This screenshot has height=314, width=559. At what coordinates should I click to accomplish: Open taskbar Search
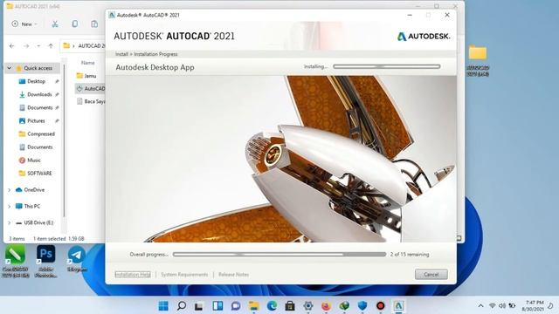(x=182, y=306)
